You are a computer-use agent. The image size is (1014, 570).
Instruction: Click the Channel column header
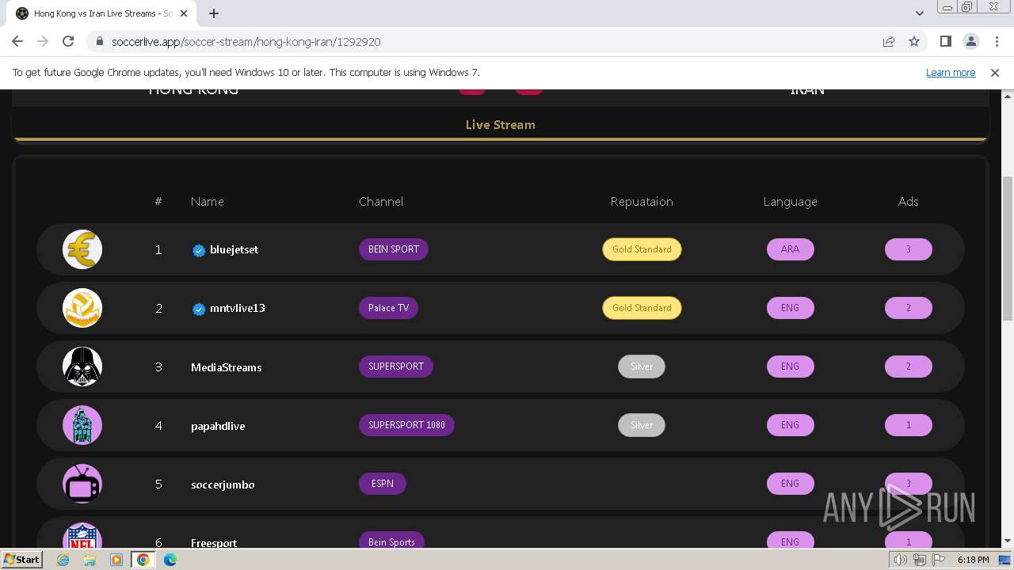tap(381, 202)
